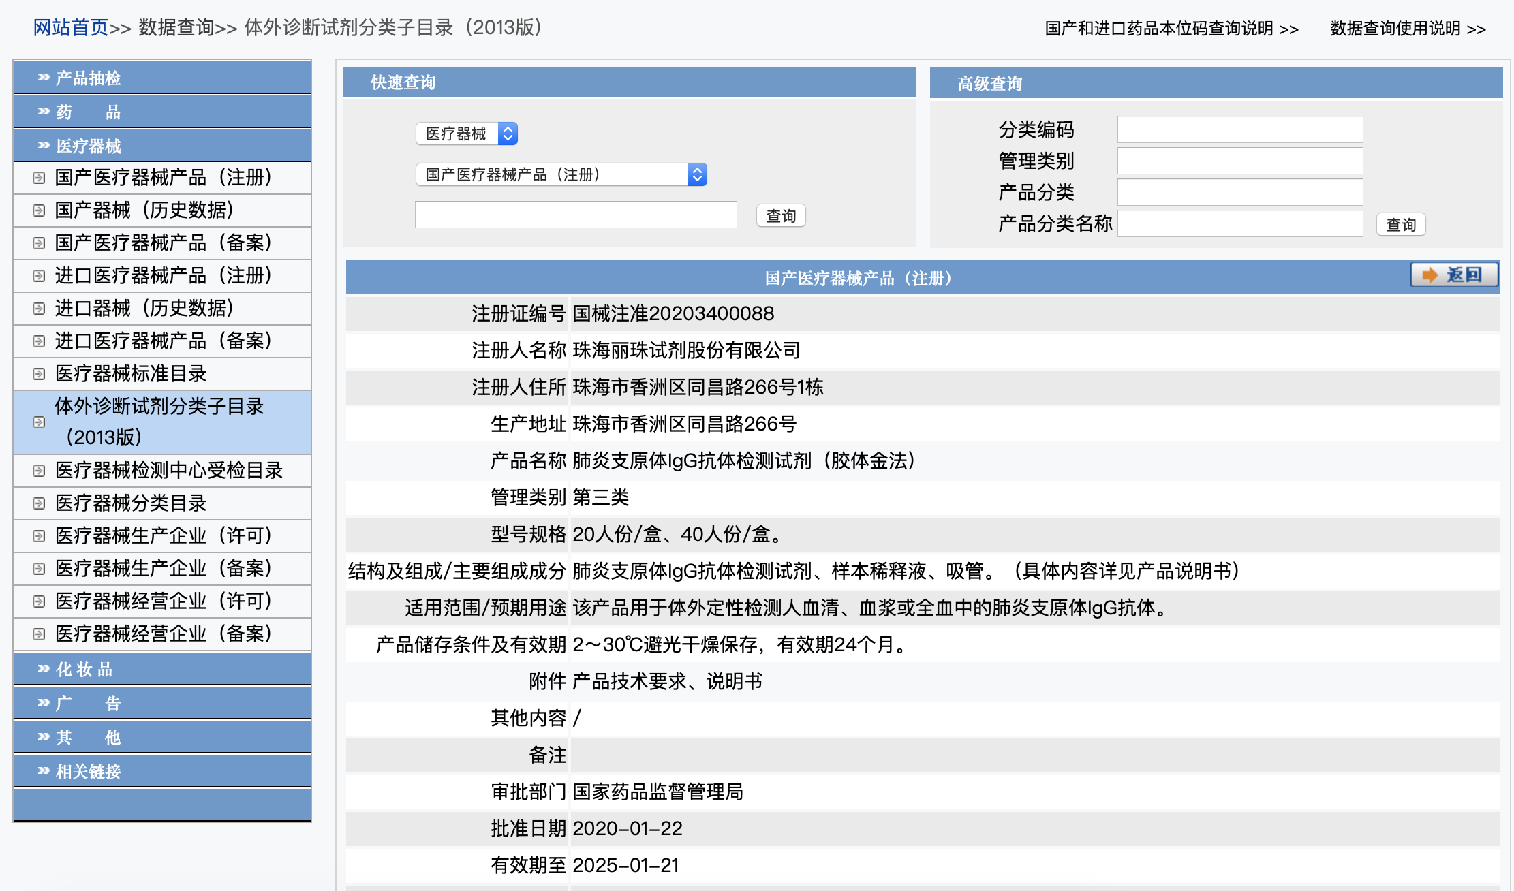Click the icon beside 国产器械（历史数据）

[x=39, y=210]
